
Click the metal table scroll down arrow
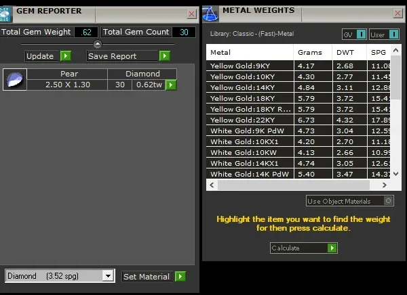[396, 174]
